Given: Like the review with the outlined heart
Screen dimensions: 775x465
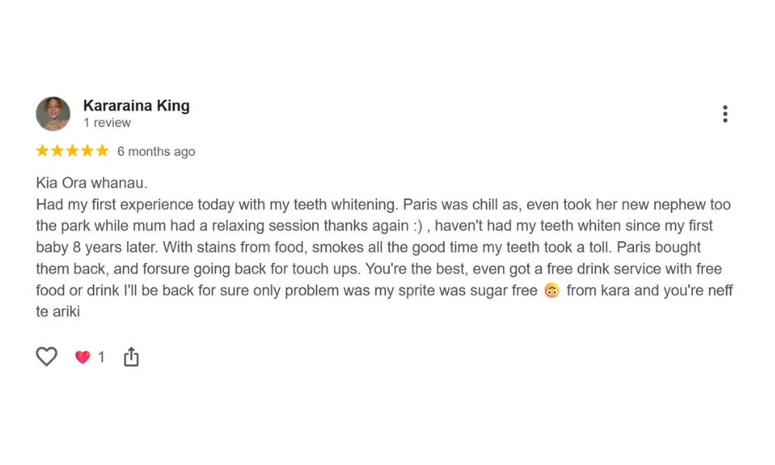Looking at the screenshot, I should 46,356.
